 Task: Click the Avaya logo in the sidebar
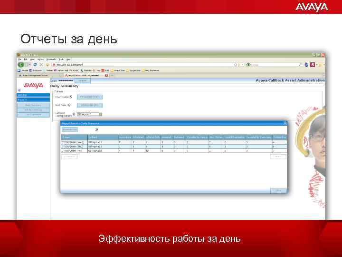click(33, 85)
